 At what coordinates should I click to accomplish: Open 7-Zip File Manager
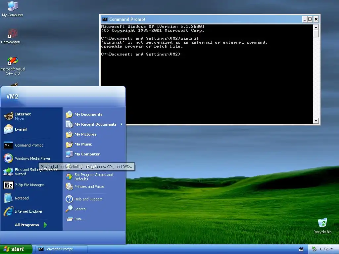click(31, 185)
